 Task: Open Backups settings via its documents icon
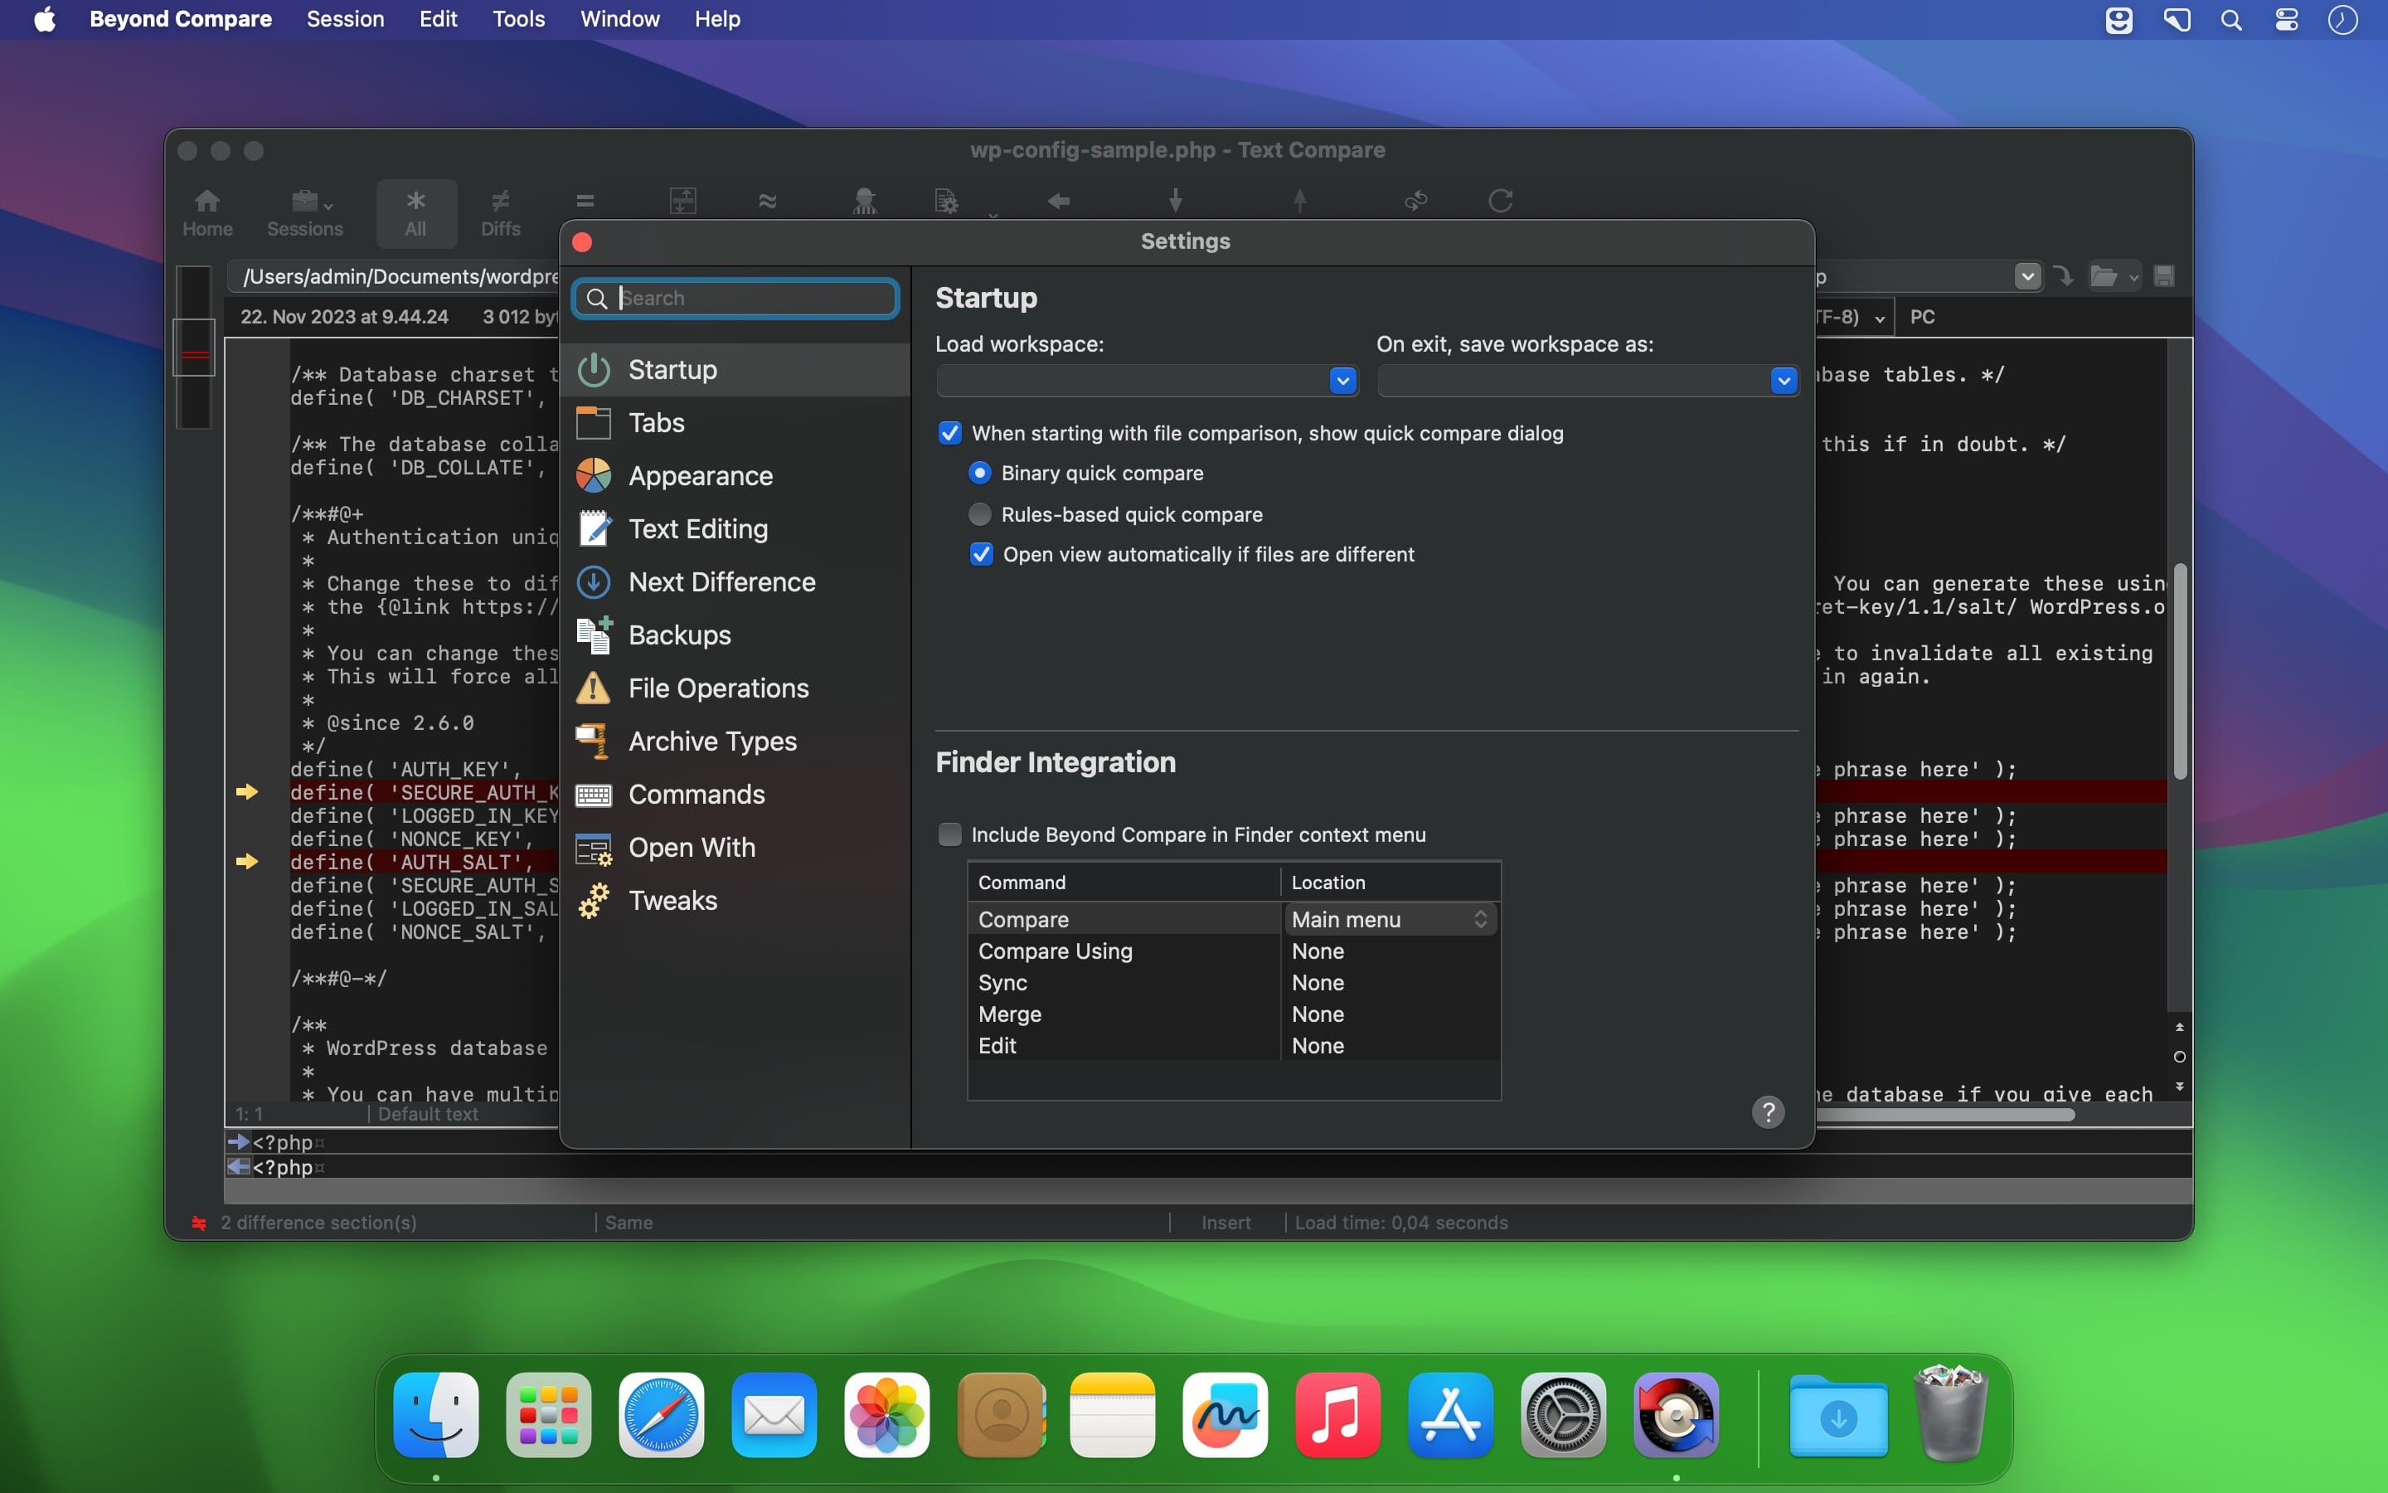594,635
